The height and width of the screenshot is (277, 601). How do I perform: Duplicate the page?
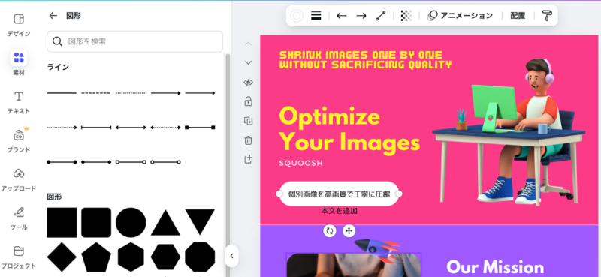coord(249,121)
